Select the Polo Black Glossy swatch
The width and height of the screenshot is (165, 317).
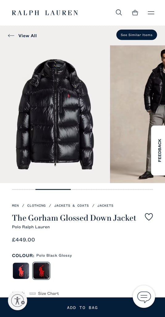[x=41, y=271]
